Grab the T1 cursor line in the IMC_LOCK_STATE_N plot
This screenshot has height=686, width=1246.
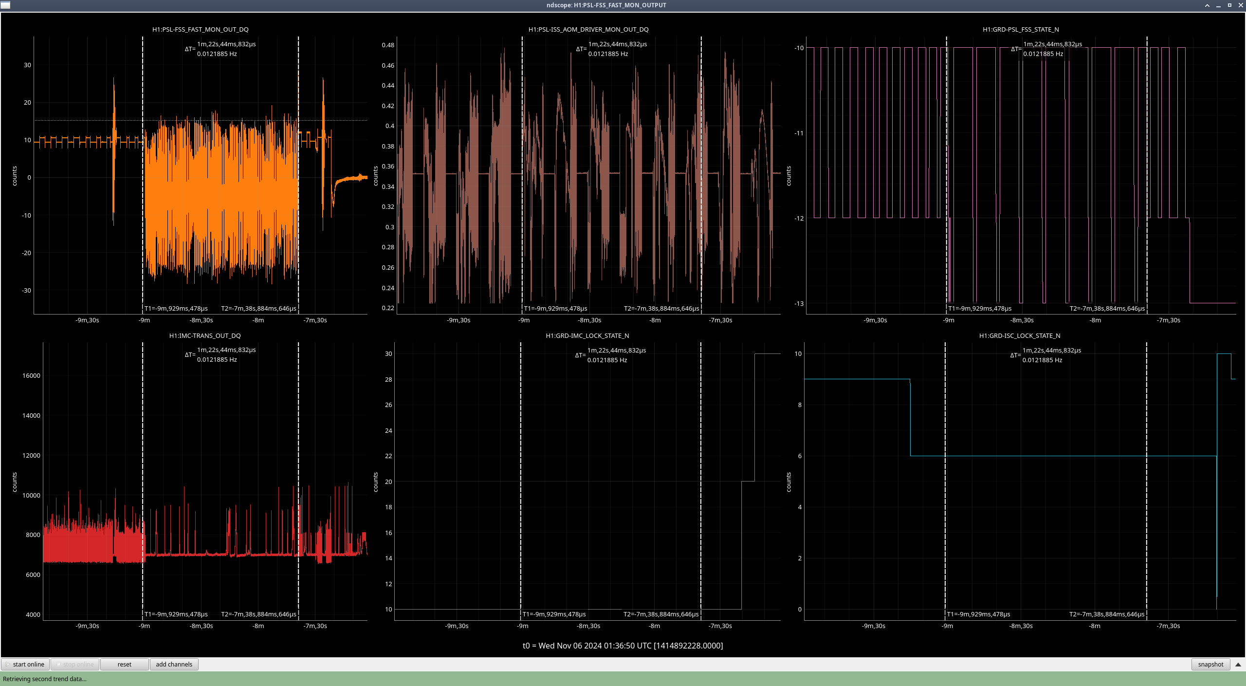pyautogui.click(x=521, y=481)
